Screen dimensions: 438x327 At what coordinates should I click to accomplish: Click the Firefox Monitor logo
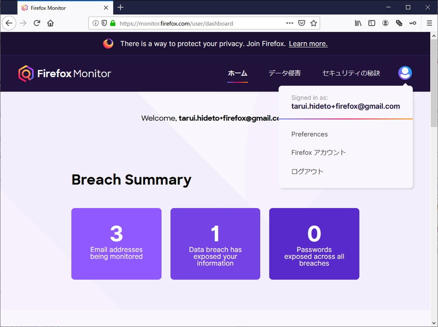[65, 73]
